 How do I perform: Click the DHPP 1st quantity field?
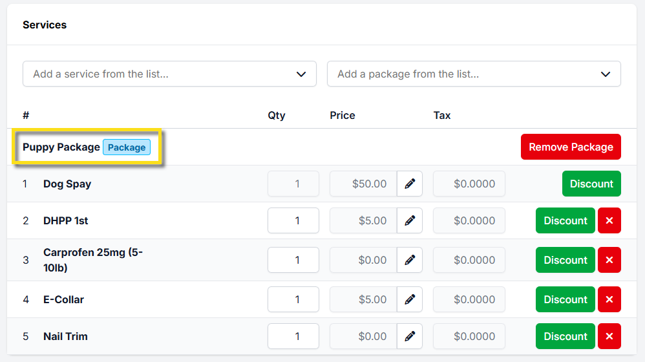293,220
